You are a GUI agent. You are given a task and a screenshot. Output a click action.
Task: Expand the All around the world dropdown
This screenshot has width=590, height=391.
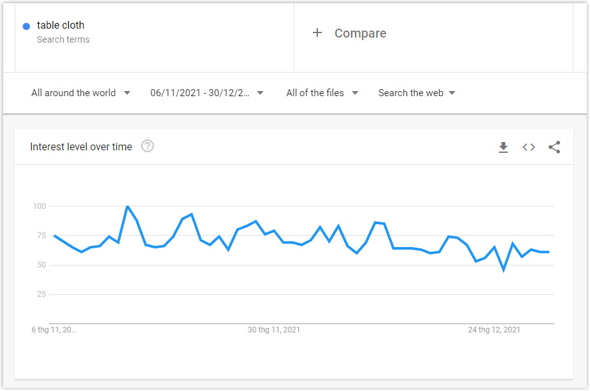tap(80, 93)
